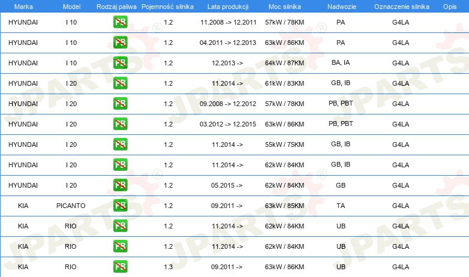Click the petrol fuel icon in the 61kW / 83KM row
Viewport: 469px width, 277px height.
pyautogui.click(x=120, y=83)
